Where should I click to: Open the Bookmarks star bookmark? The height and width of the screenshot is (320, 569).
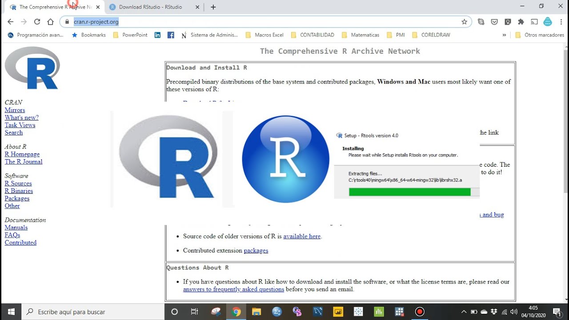(x=89, y=35)
